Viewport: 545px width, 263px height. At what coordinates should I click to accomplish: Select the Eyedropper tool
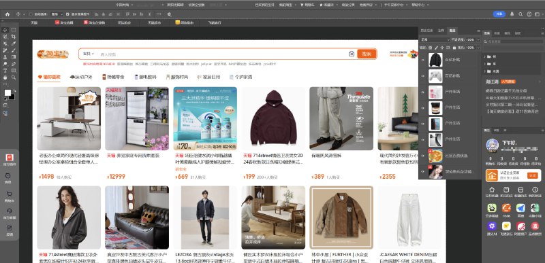[x=14, y=43]
